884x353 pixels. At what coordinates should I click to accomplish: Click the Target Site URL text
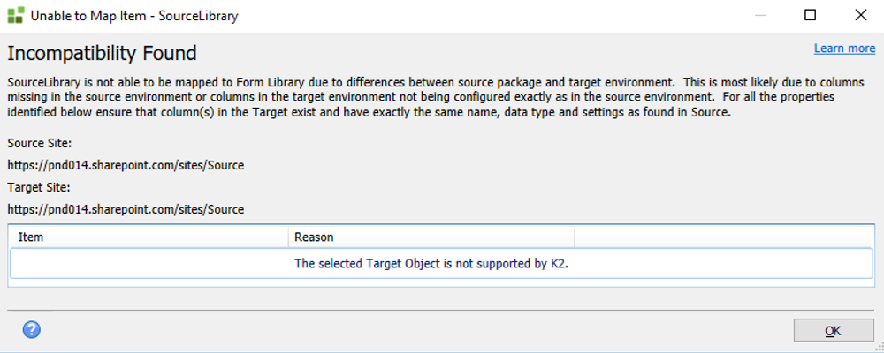tap(126, 209)
